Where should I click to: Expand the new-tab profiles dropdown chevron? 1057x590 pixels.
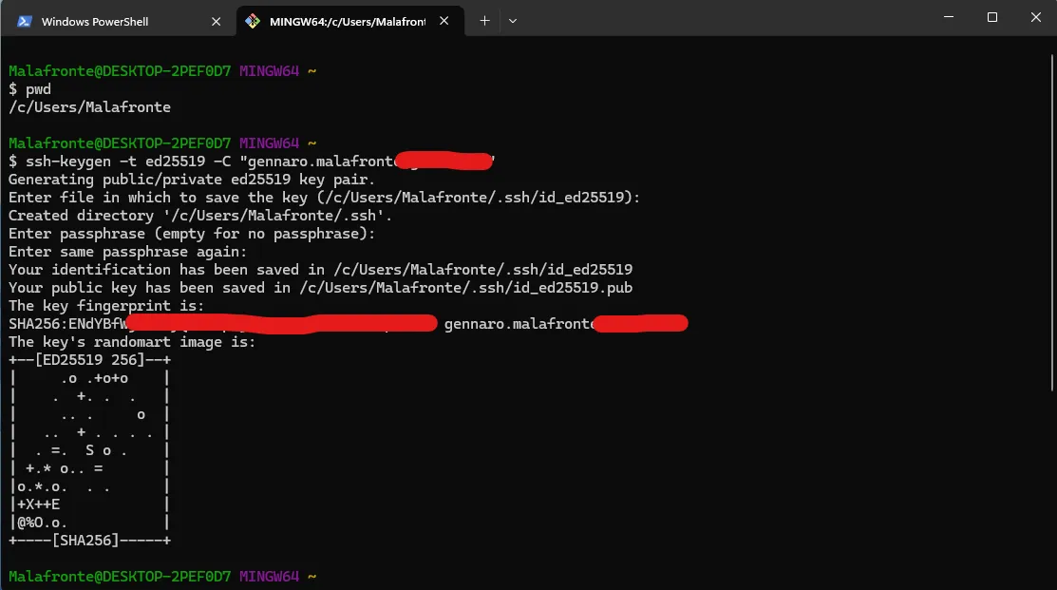(x=512, y=21)
